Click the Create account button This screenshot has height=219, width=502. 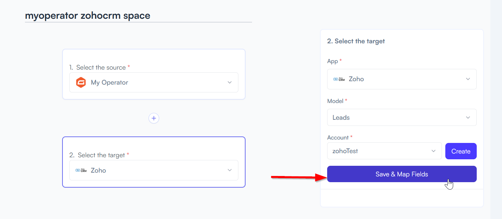tap(461, 151)
